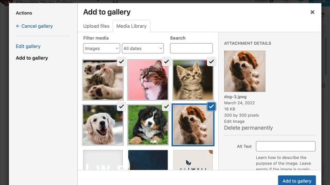Screen dimensions: 330x185
Task: Click the dog-3.jpeg filename text
Action: click(x=235, y=97)
